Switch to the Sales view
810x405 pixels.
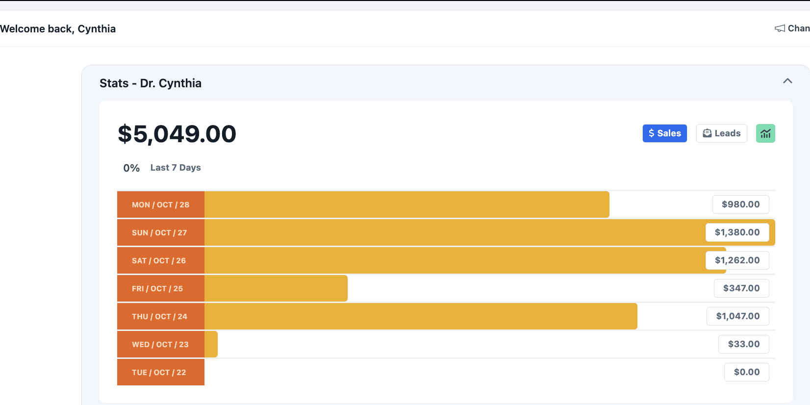[664, 133]
